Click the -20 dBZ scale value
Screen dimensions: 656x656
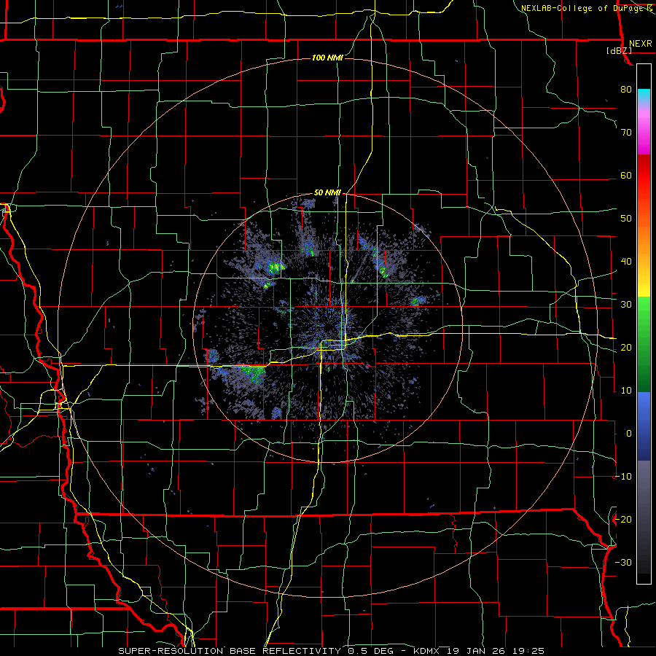click(x=623, y=519)
